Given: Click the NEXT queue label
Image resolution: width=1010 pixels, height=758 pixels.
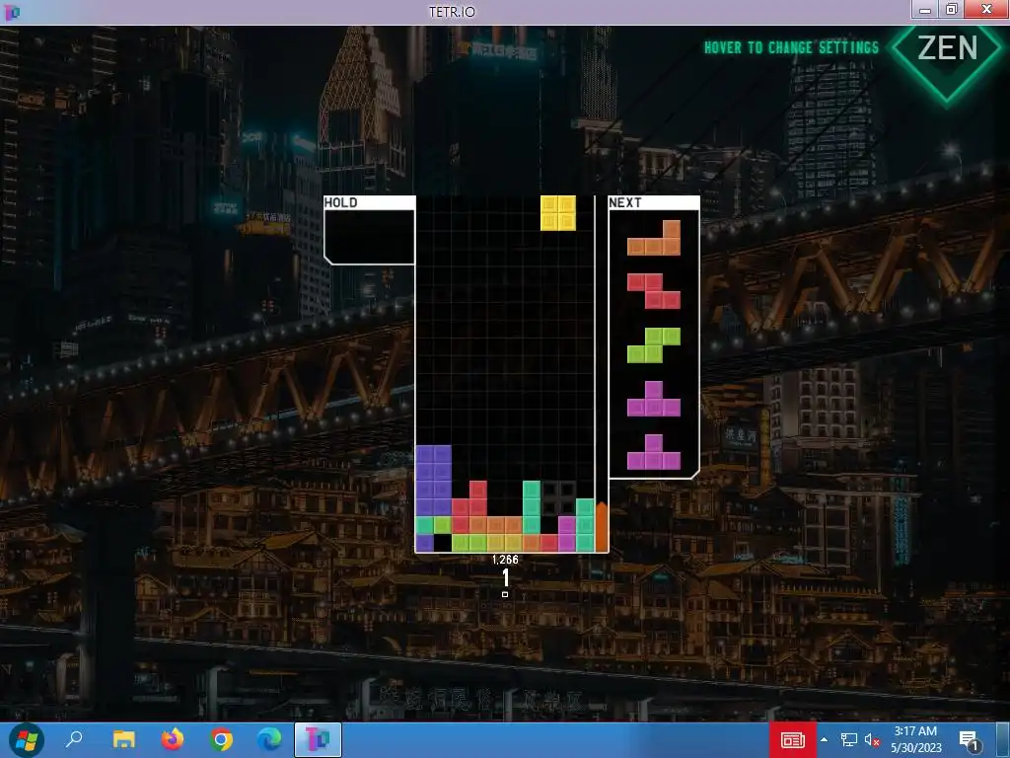Looking at the screenshot, I should coord(625,202).
